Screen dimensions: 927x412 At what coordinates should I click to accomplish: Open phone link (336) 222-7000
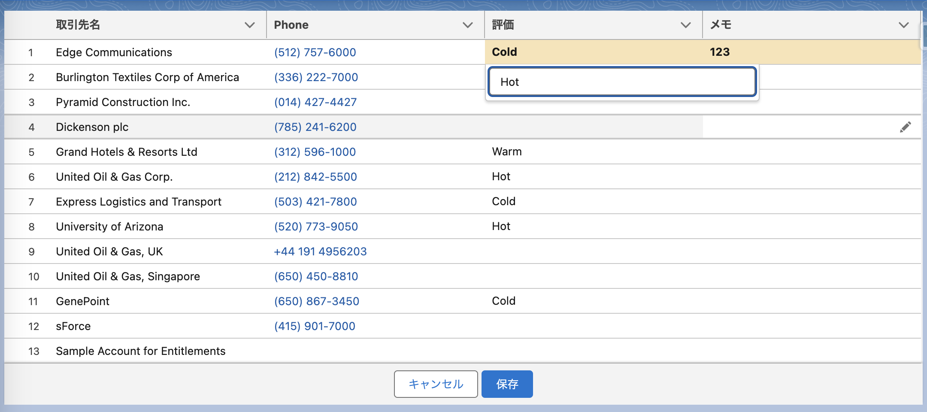316,77
